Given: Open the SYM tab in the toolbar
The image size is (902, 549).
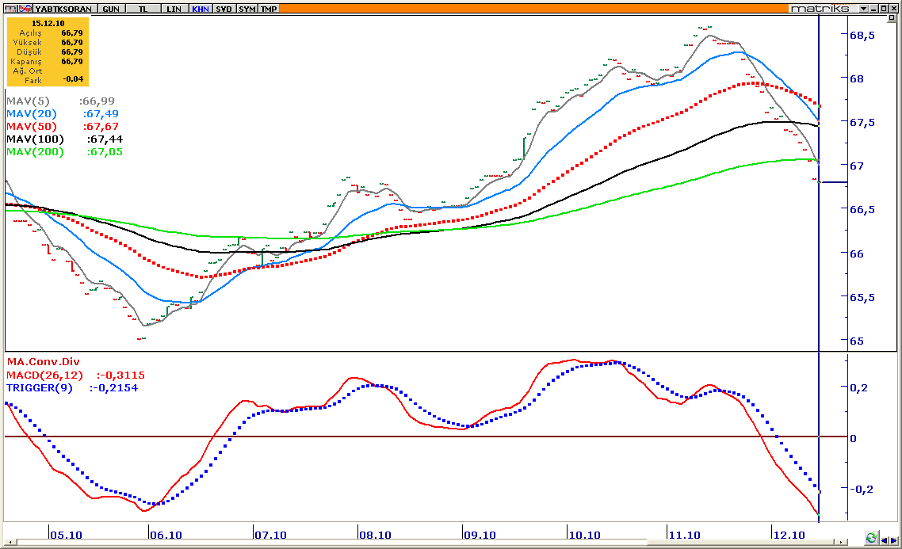Looking at the screenshot, I should [x=247, y=9].
